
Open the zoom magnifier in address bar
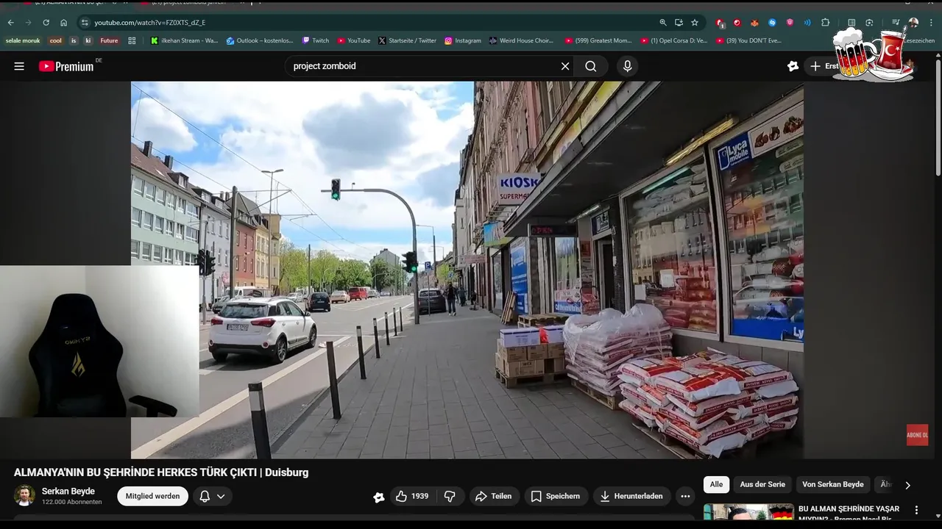tap(663, 23)
